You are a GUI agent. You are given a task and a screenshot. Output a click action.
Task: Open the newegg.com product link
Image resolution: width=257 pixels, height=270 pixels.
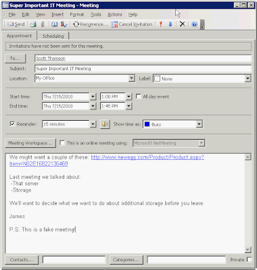click(147, 157)
